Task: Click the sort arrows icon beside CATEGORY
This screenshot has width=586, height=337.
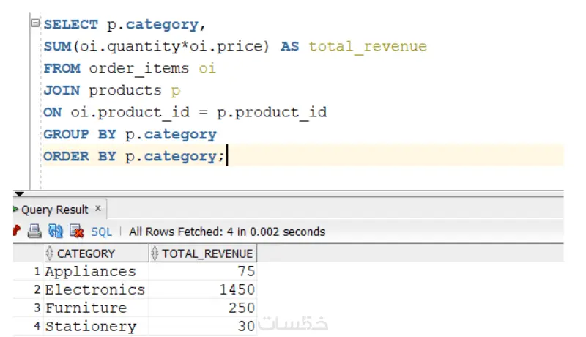Action: (49, 253)
